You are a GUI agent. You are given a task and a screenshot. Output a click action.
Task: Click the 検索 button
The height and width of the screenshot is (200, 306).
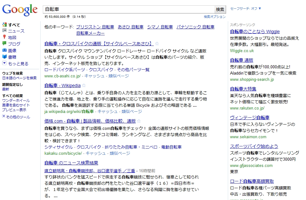[x=220, y=9]
